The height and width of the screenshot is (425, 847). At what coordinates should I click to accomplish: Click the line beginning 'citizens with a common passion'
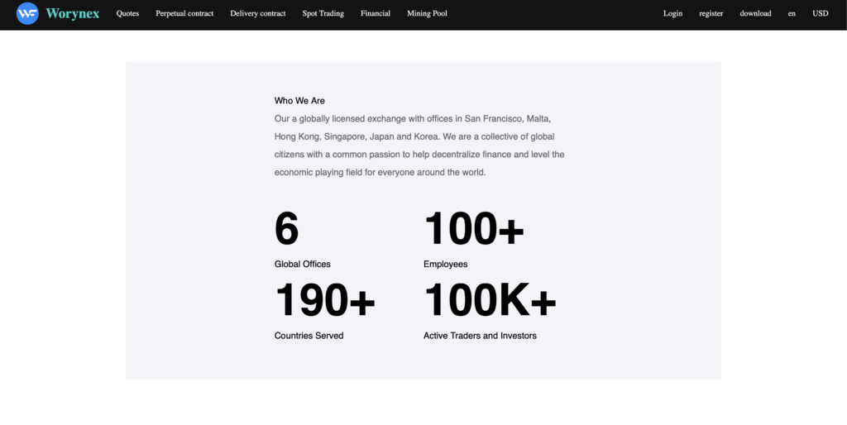419,155
